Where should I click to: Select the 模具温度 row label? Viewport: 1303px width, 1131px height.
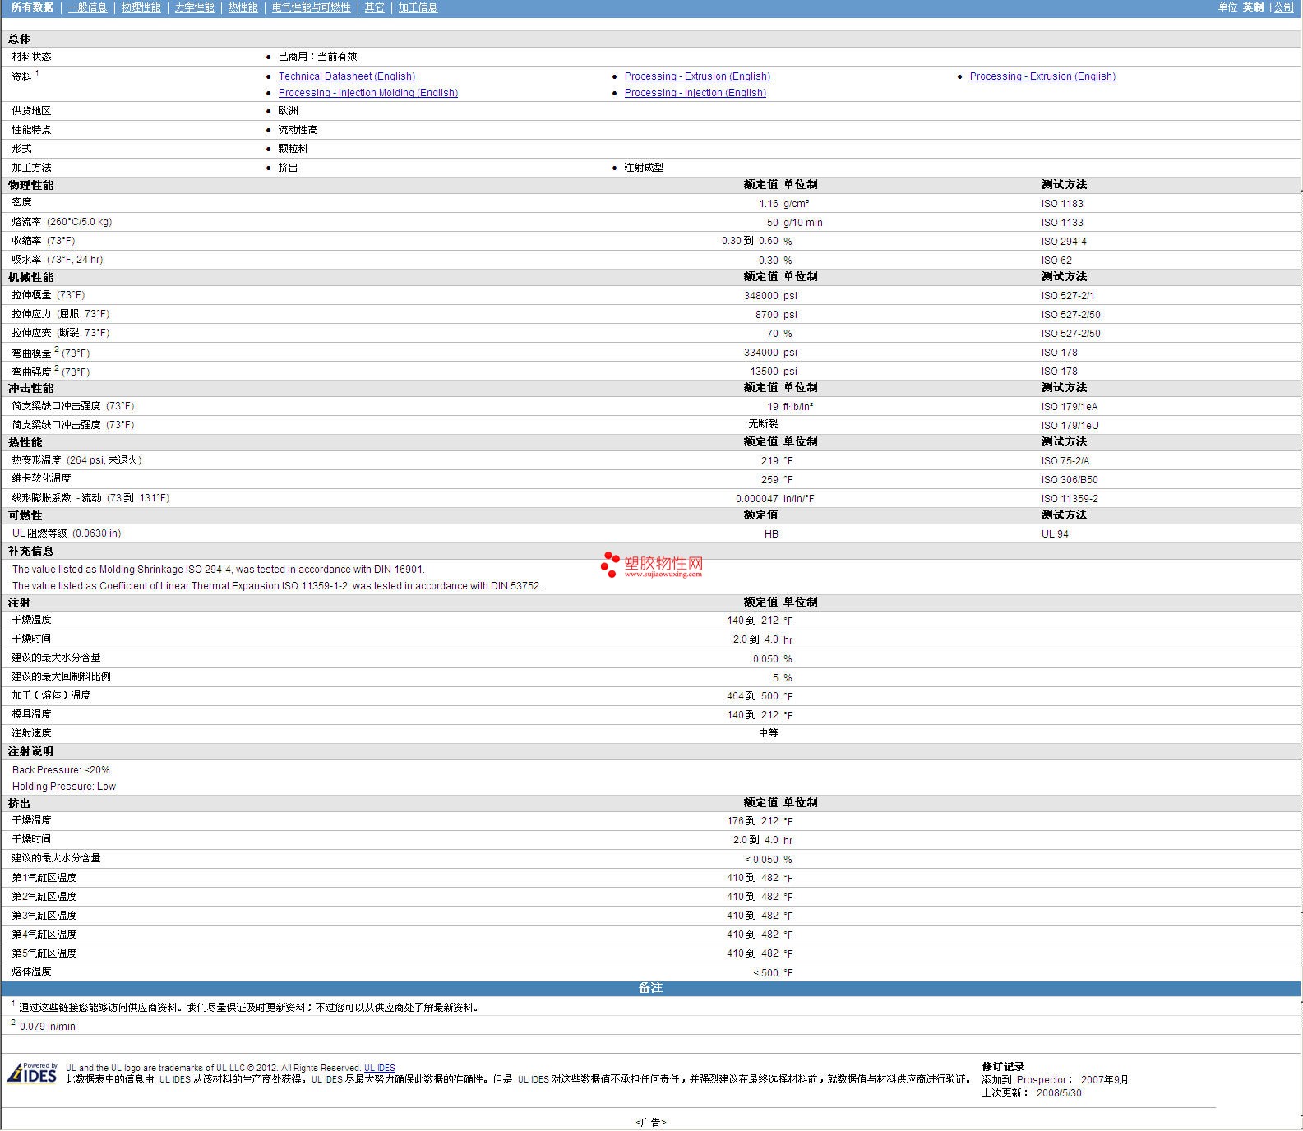pos(32,714)
